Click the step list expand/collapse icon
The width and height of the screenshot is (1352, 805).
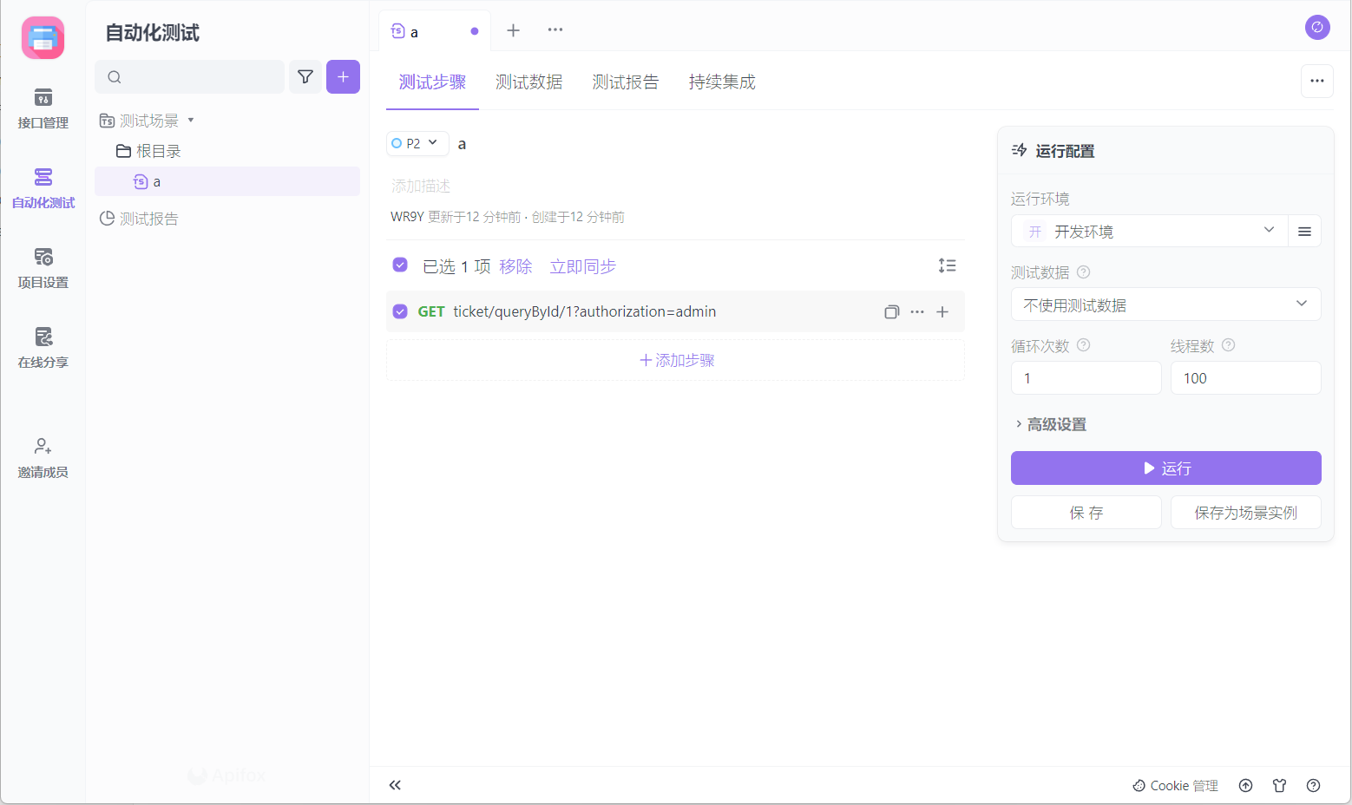click(947, 265)
